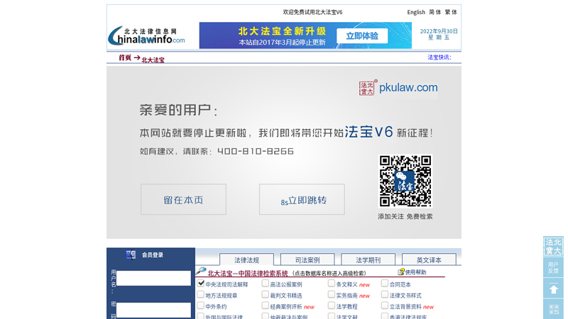Check the 条文释义 checkbox
568x319 pixels.
[x=331, y=284]
